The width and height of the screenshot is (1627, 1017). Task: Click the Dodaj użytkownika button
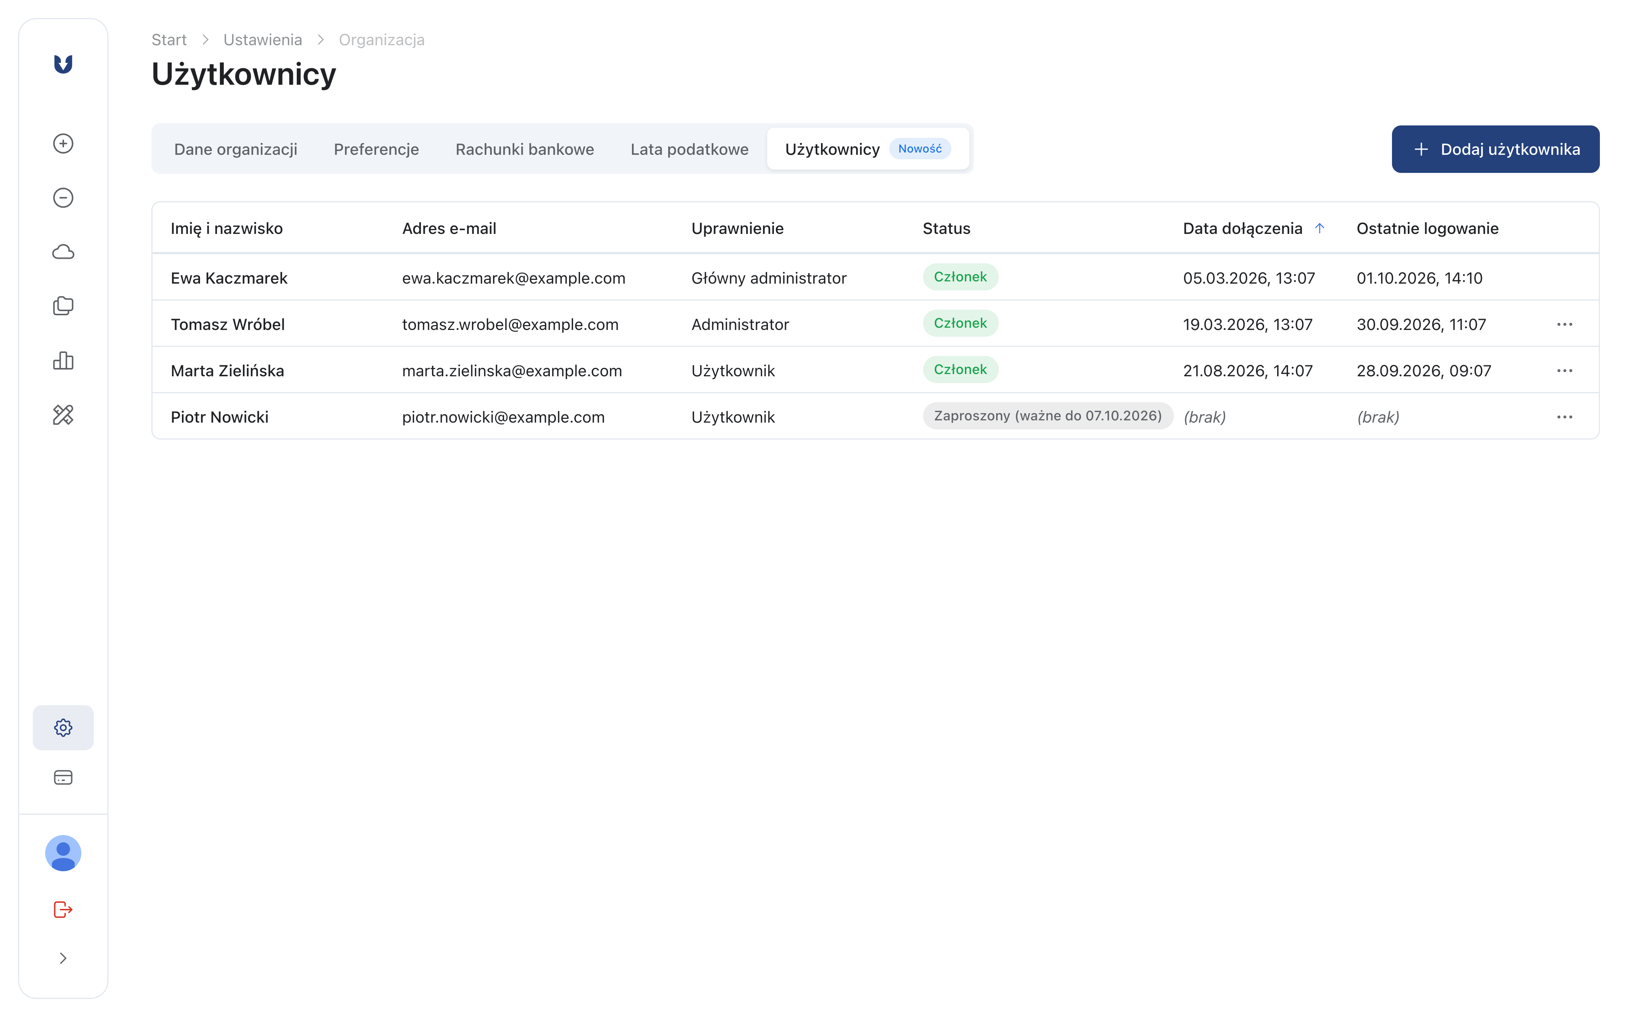pos(1496,149)
